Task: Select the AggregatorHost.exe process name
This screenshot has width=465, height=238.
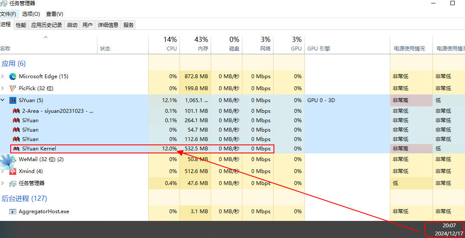Action: click(44, 212)
